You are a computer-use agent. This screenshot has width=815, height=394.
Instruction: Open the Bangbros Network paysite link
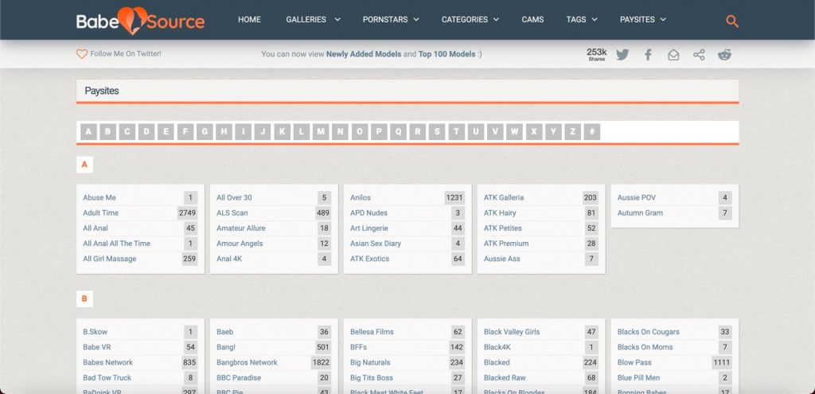(247, 362)
